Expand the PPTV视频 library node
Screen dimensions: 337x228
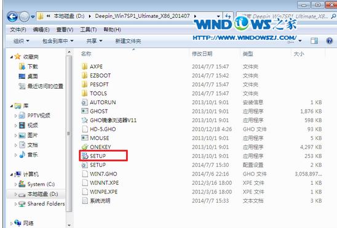(x=16, y=116)
